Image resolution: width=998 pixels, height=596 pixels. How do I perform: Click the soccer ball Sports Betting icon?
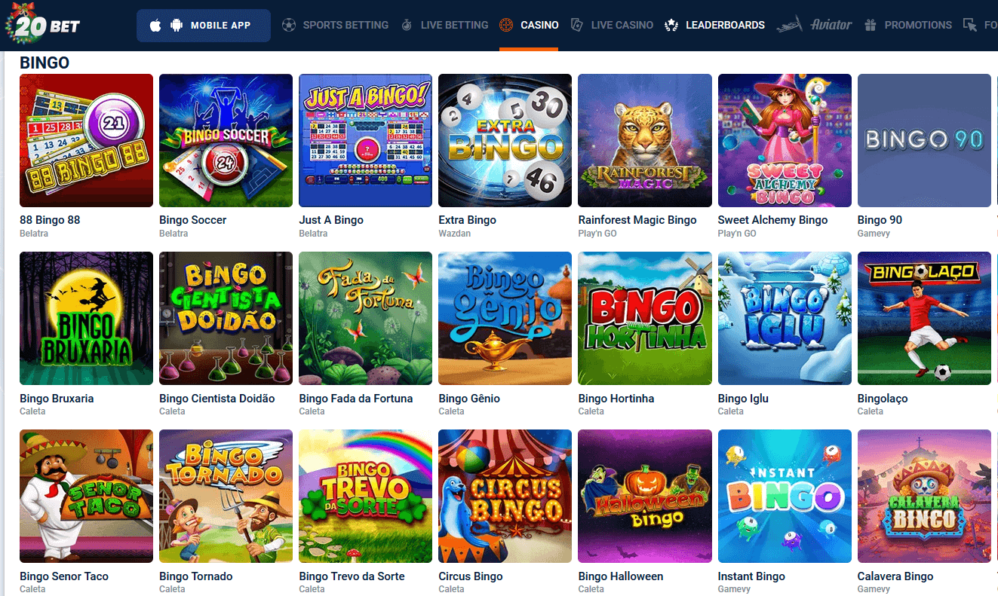(289, 25)
